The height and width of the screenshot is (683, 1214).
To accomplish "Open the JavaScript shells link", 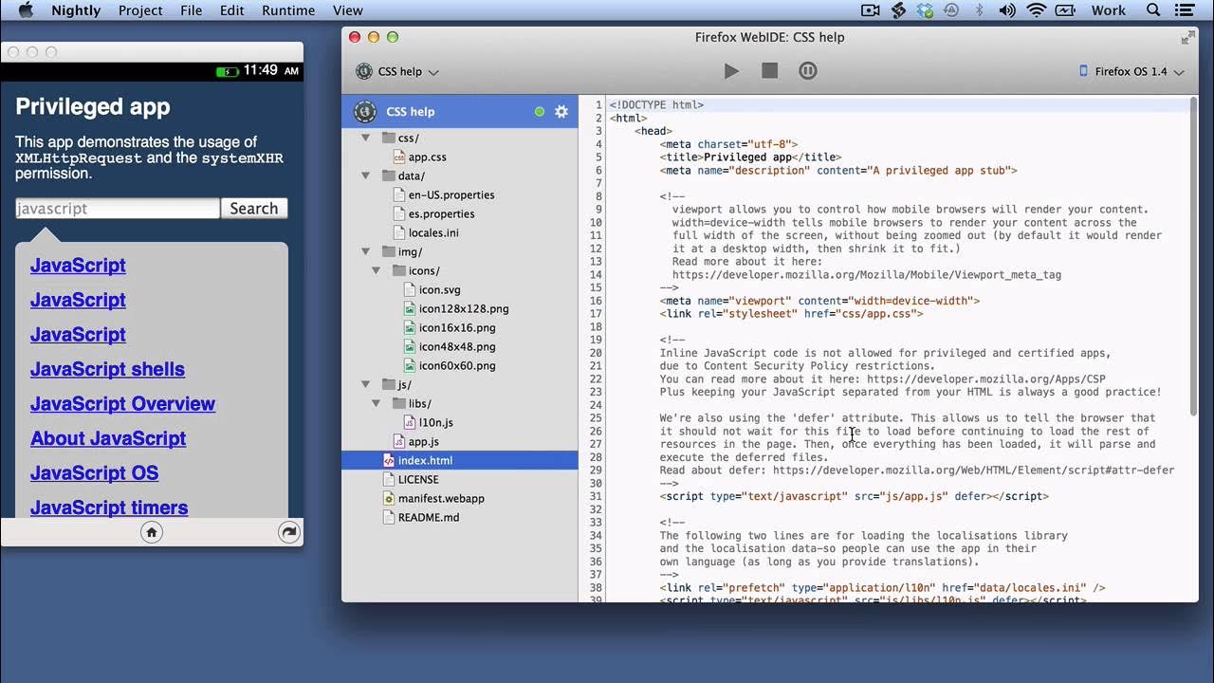I will [x=107, y=369].
